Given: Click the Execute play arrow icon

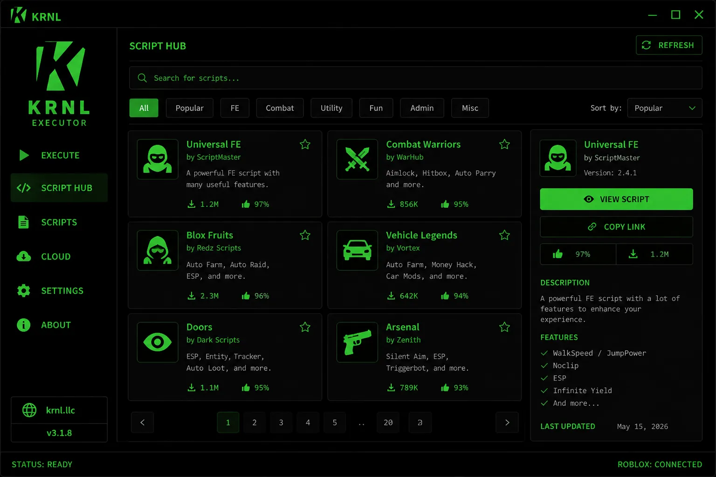Looking at the screenshot, I should click(x=24, y=155).
